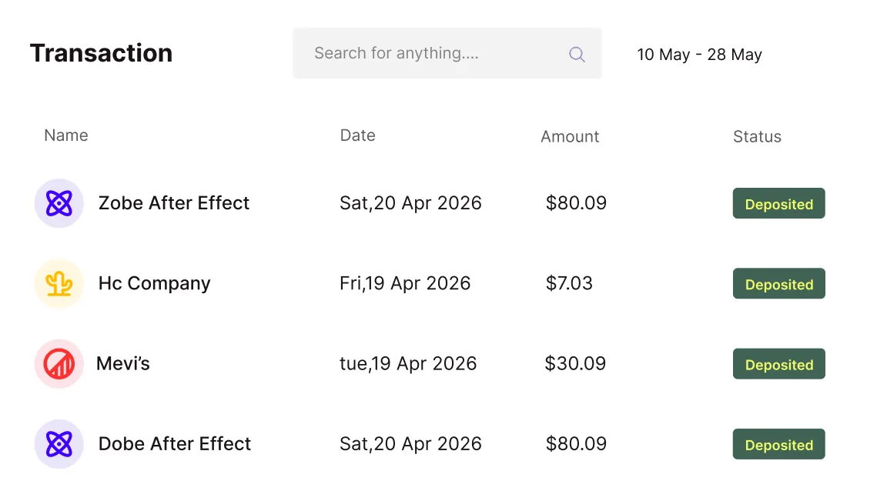The width and height of the screenshot is (887, 481).
Task: Click Deposited badge for Hc Company
Action: (x=779, y=284)
